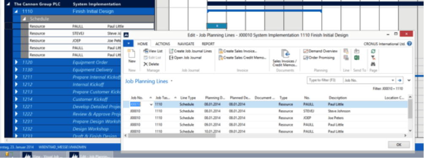Viewport: 424px width, 158px height.
Task: Open Job No. filter field dropdown
Action: (x=393, y=80)
